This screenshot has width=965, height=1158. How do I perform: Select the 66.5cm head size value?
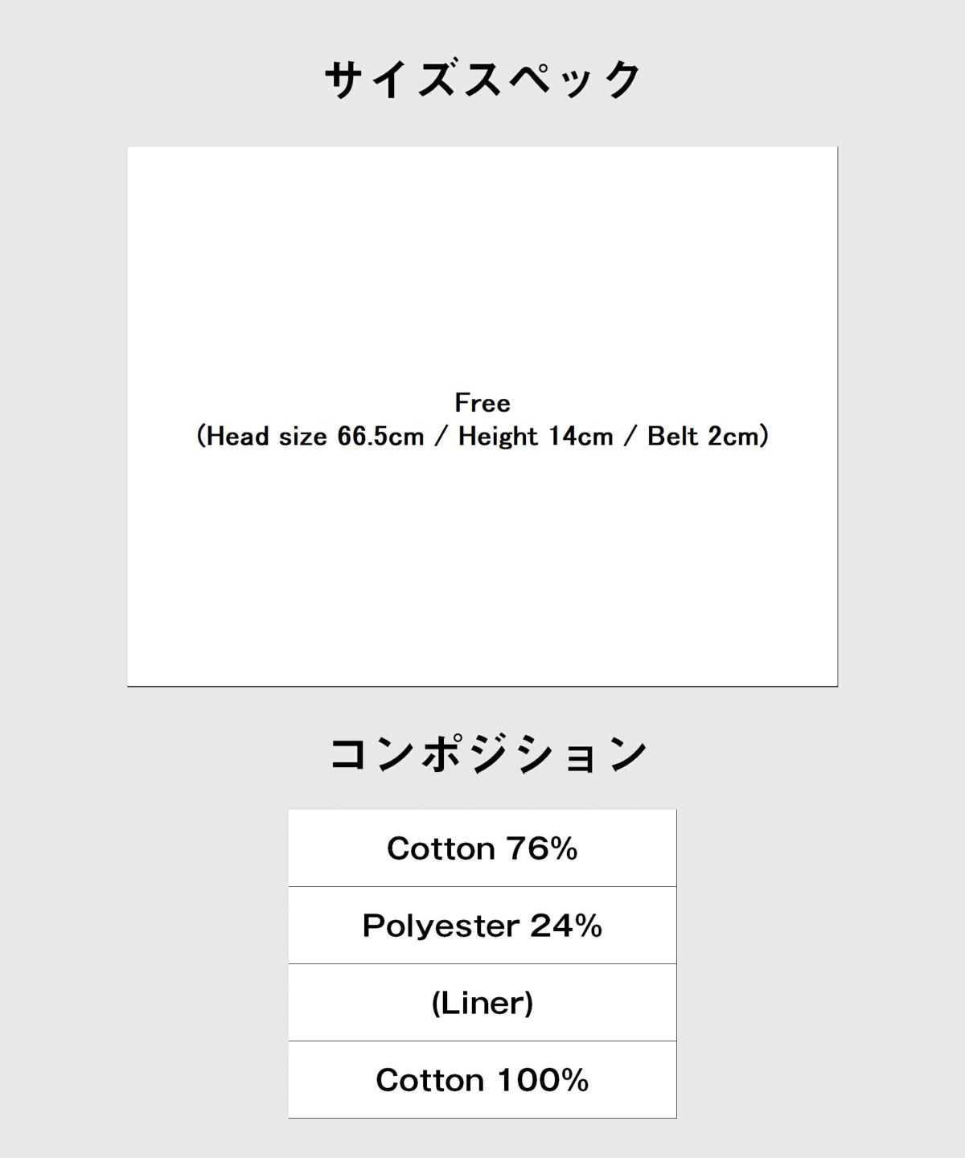(x=380, y=437)
